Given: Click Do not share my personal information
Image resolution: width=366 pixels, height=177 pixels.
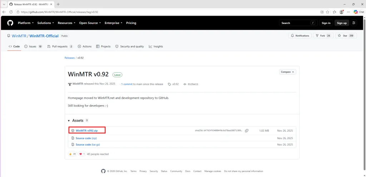Looking at the screenshot, I should (x=243, y=171).
